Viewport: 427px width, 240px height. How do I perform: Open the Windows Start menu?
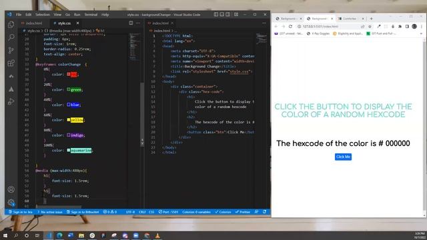5,235
